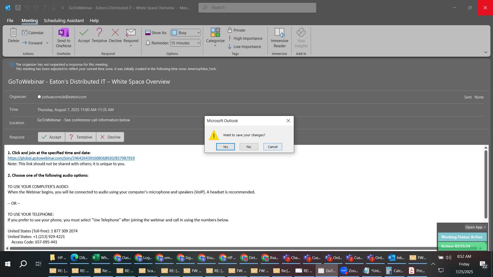Click organizer joshuacornick@eaton.com
Viewport: 493px width, 277px height.
pos(64,97)
